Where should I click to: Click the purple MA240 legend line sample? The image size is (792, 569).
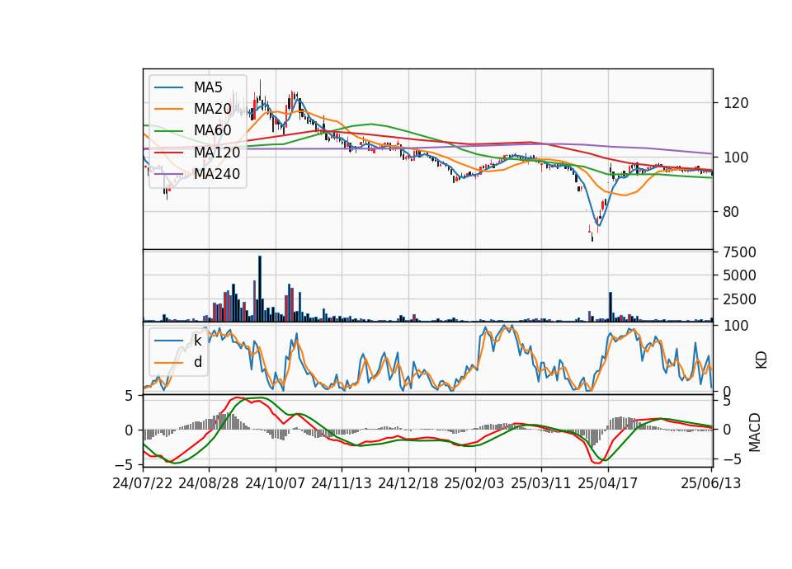click(168, 174)
